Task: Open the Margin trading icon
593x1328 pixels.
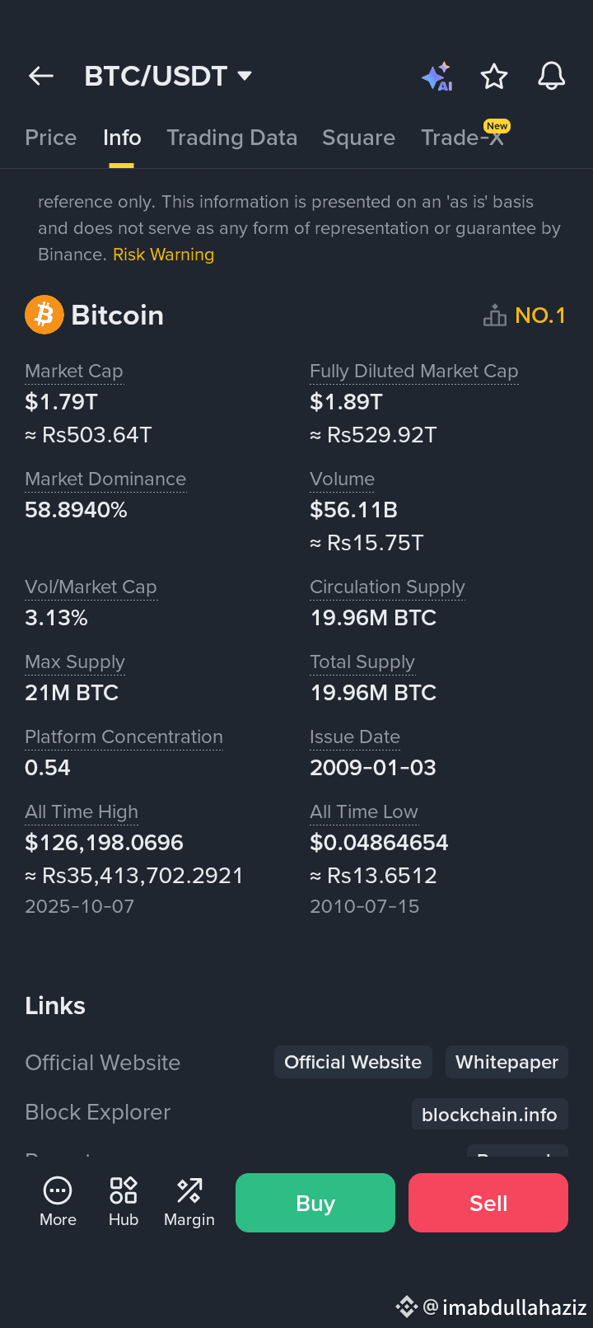Action: (189, 1190)
